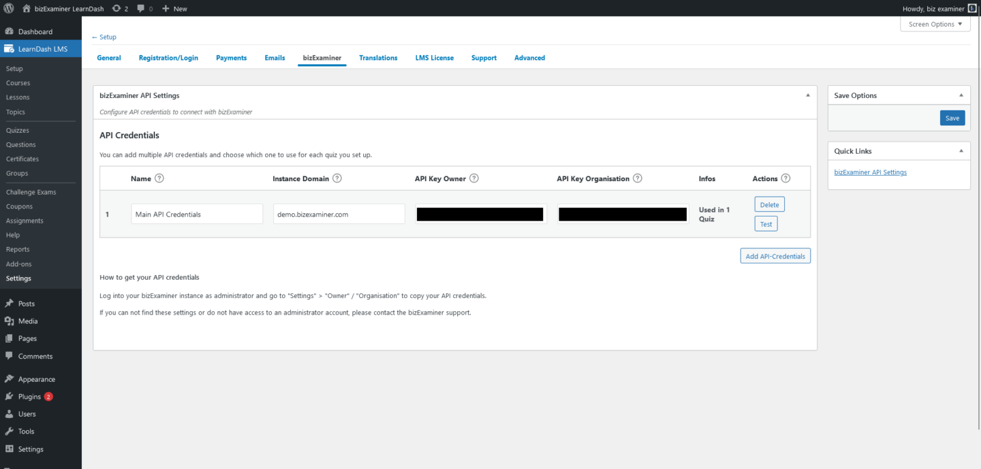The height and width of the screenshot is (469, 981).
Task: Open the Dashboard via its gauge icon
Action: (x=10, y=31)
